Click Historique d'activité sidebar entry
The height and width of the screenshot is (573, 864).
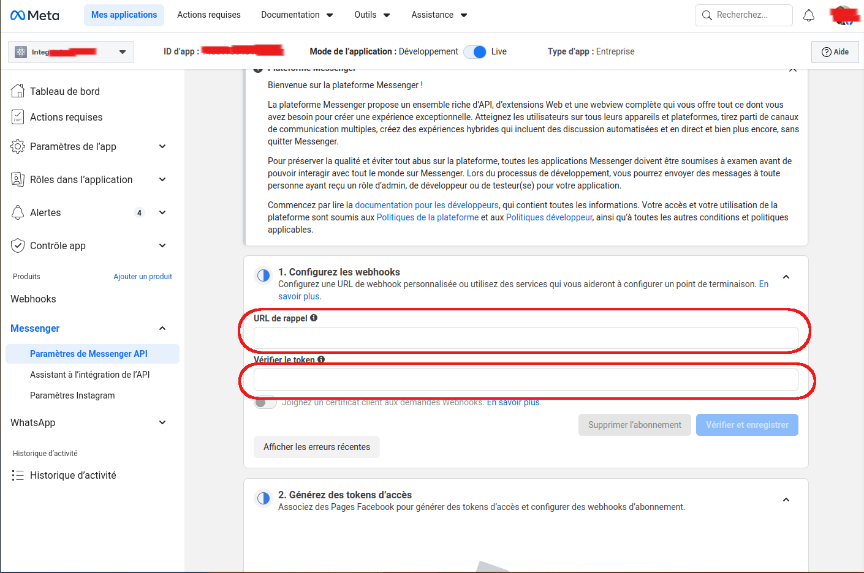coord(73,476)
